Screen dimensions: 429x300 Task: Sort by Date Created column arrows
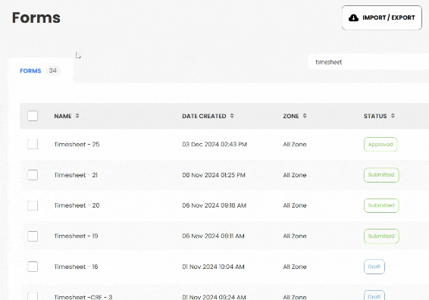tap(232, 116)
